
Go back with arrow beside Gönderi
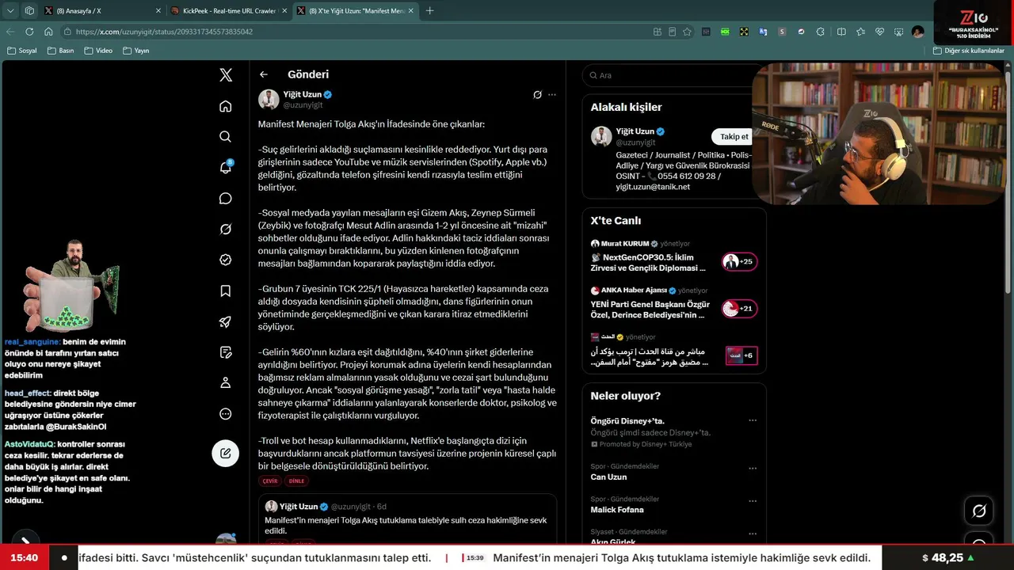(x=264, y=74)
